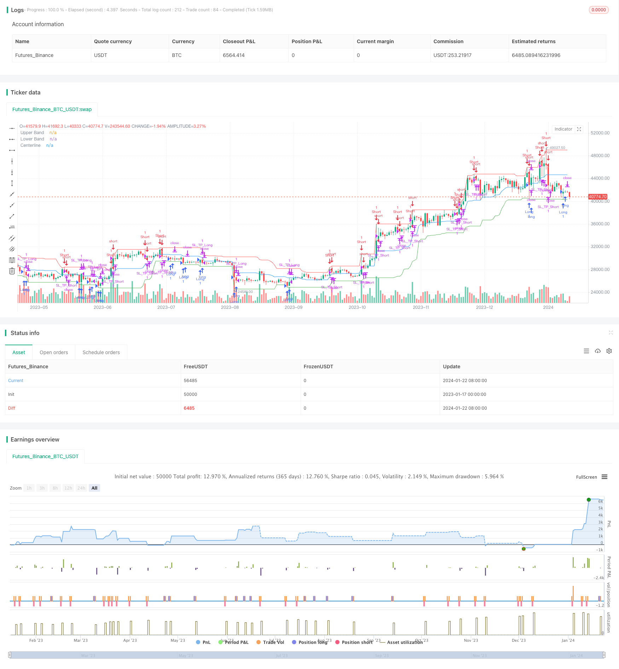Select the diagonal straight line drawing tool
This screenshot has width=619, height=669.
point(12,194)
